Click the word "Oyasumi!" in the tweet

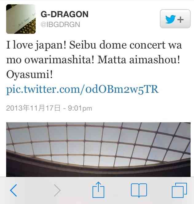click(x=30, y=75)
